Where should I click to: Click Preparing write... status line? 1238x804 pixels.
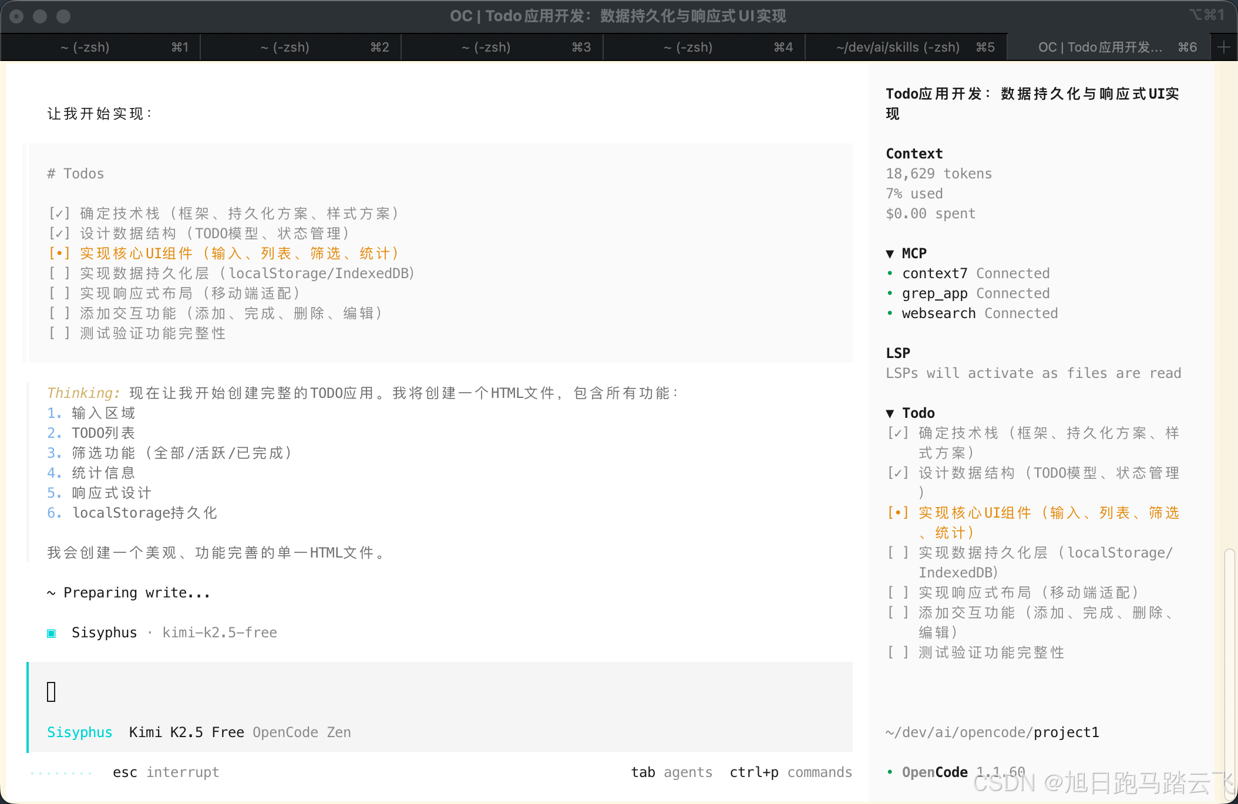[x=129, y=592]
